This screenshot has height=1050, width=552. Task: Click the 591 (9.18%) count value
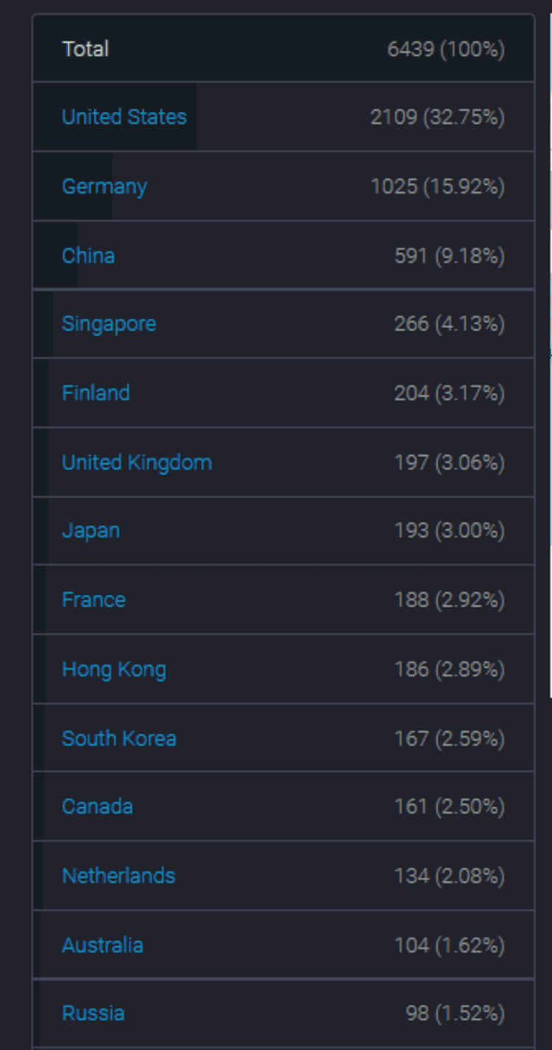click(449, 256)
